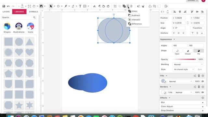Viewport: 208px width, 117px height.
Task: Toggle the width-height proportion lock
Action: click(x=188, y=23)
